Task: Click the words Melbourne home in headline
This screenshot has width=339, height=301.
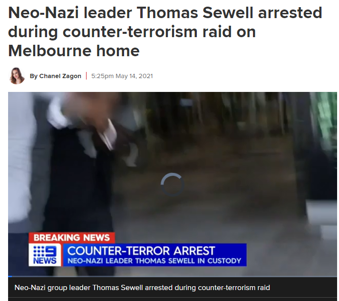Action: tap(74, 50)
